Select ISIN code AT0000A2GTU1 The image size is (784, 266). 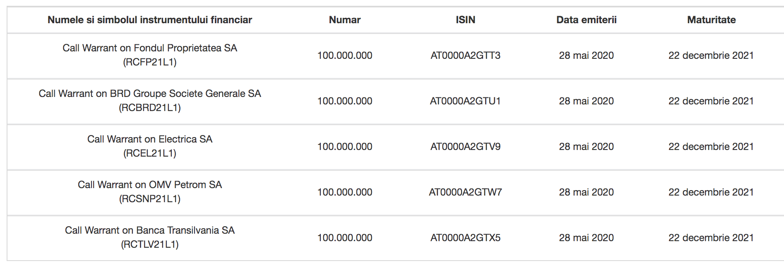(x=466, y=101)
